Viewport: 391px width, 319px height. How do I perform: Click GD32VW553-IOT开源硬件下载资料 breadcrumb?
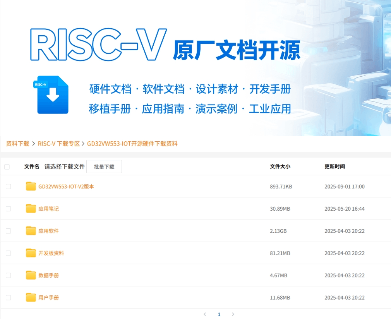coord(132,144)
